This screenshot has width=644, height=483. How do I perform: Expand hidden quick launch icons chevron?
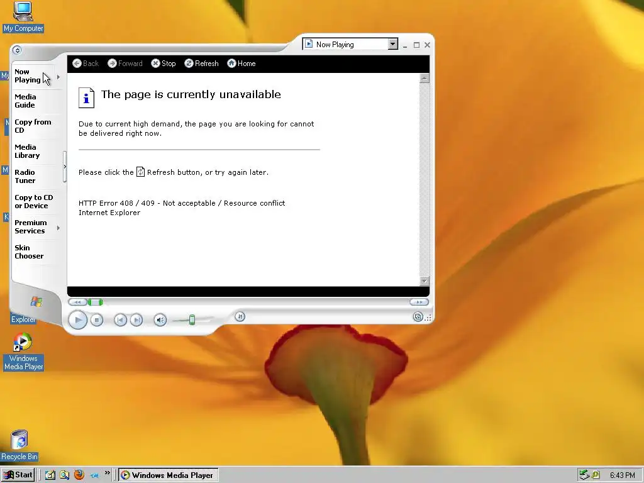107,473
